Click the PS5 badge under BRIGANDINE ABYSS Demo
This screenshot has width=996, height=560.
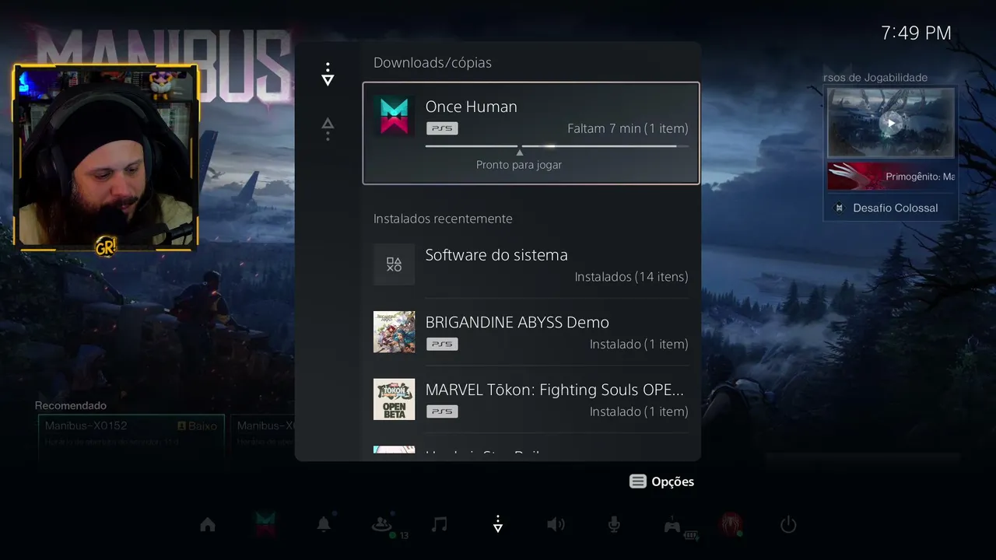pos(442,344)
